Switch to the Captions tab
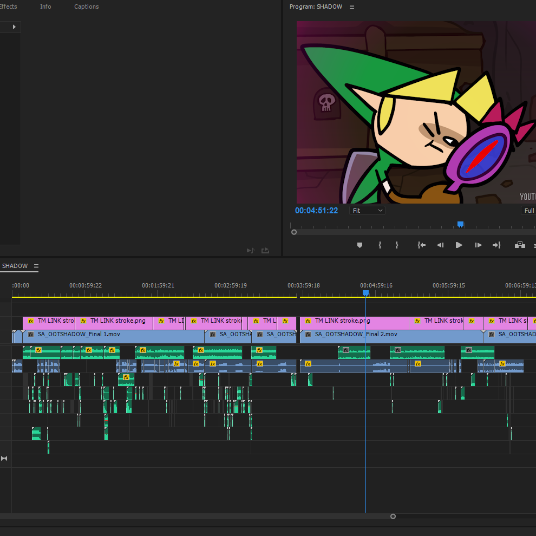The image size is (536, 536). 87,6
